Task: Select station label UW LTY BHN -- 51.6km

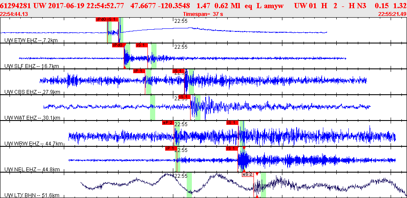Action: tap(32, 195)
